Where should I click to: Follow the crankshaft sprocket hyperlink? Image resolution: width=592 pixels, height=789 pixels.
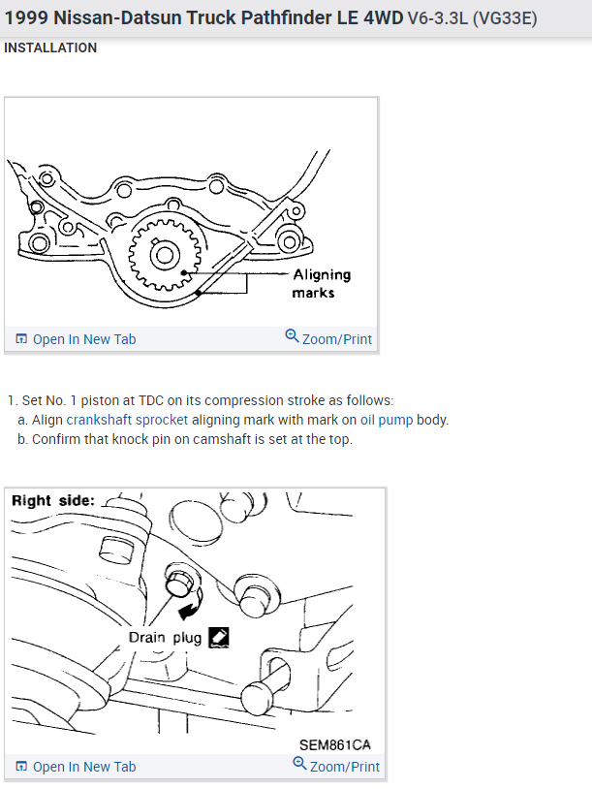(127, 420)
